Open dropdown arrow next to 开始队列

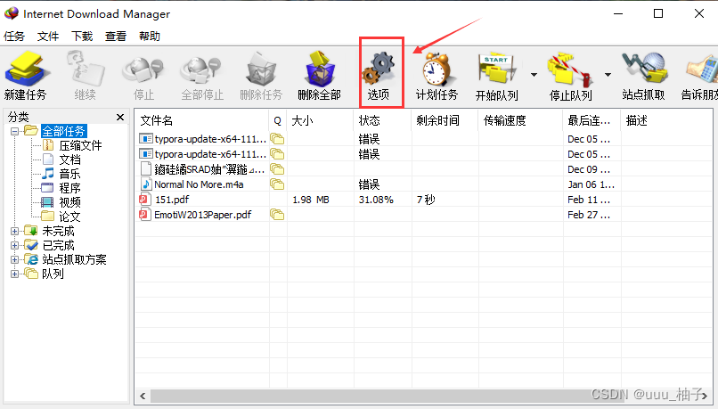pyautogui.click(x=534, y=74)
